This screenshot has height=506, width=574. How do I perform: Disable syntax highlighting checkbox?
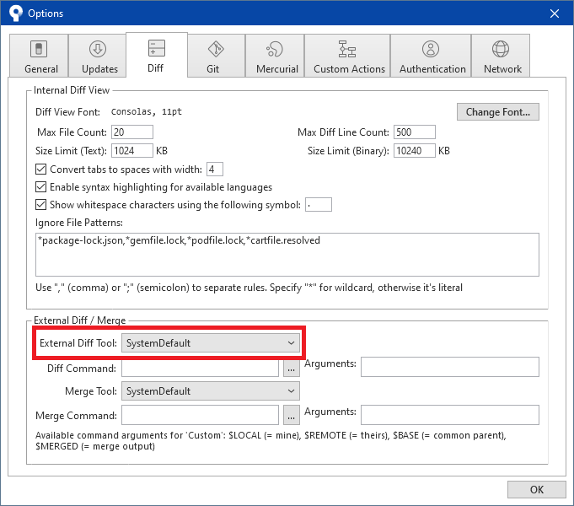click(x=40, y=187)
